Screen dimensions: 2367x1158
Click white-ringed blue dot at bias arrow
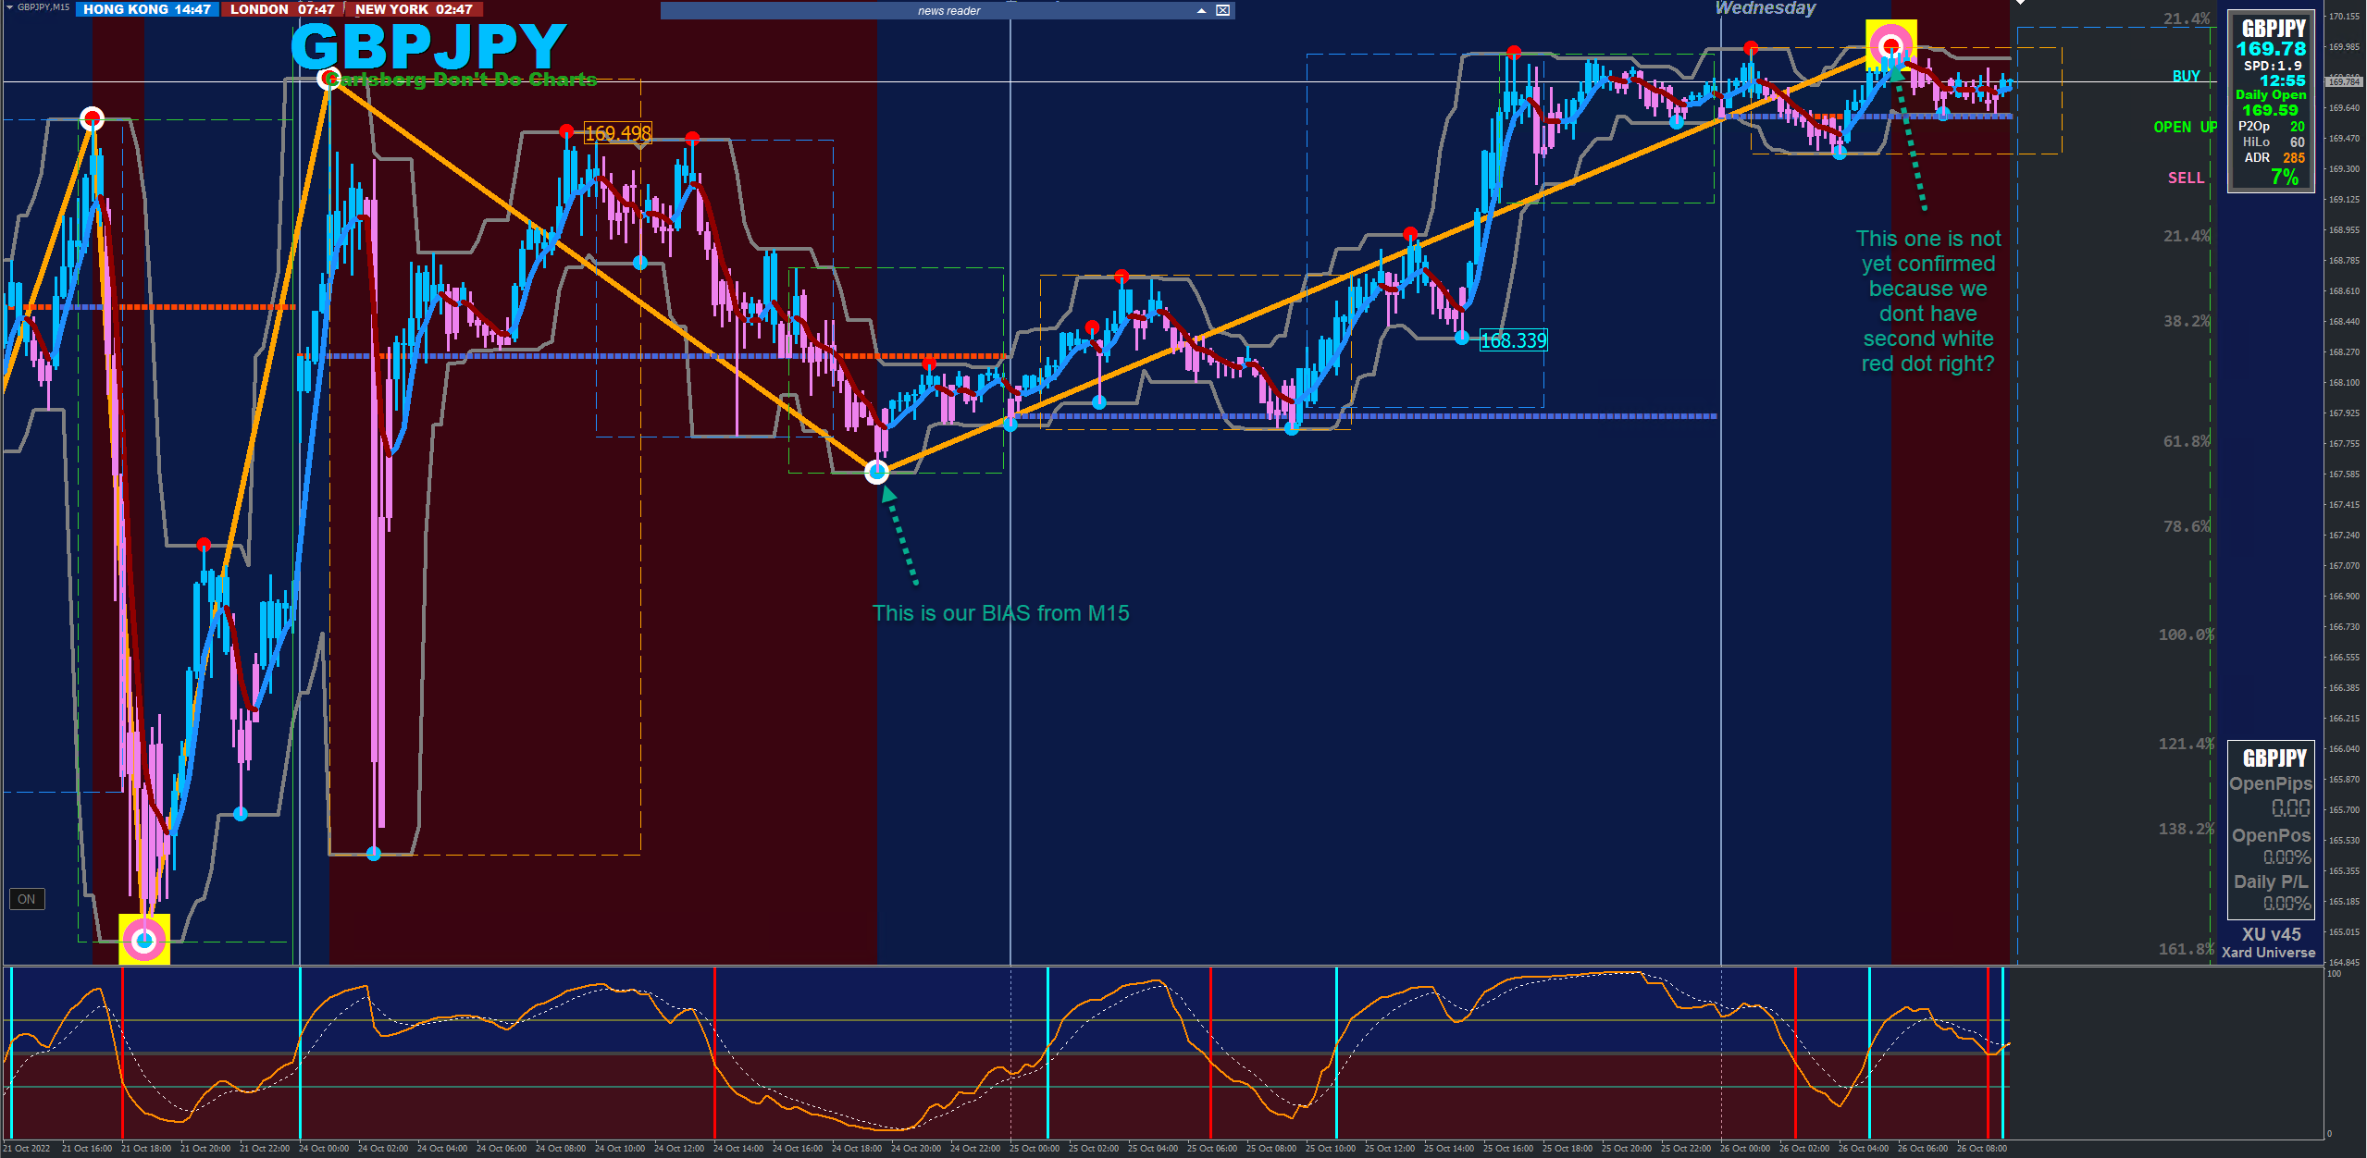(x=876, y=473)
